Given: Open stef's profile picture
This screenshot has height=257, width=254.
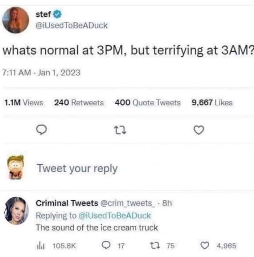Looking at the screenshot, I should [16, 20].
